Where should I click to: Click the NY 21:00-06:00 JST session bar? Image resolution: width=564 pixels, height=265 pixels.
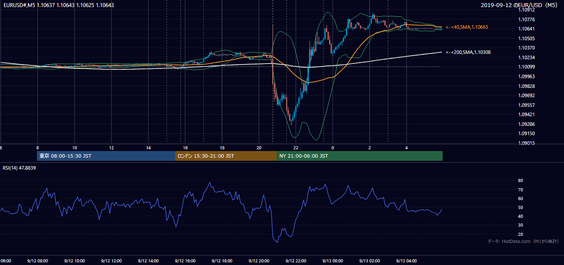360,156
